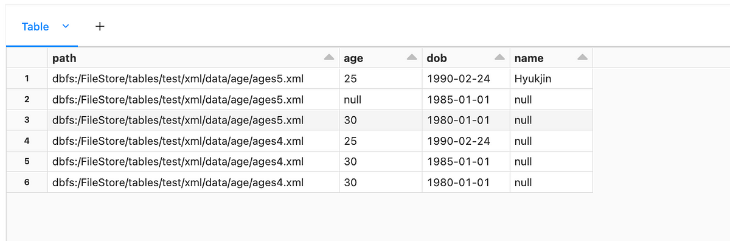Select the Table tab
The image size is (730, 241).
point(35,27)
